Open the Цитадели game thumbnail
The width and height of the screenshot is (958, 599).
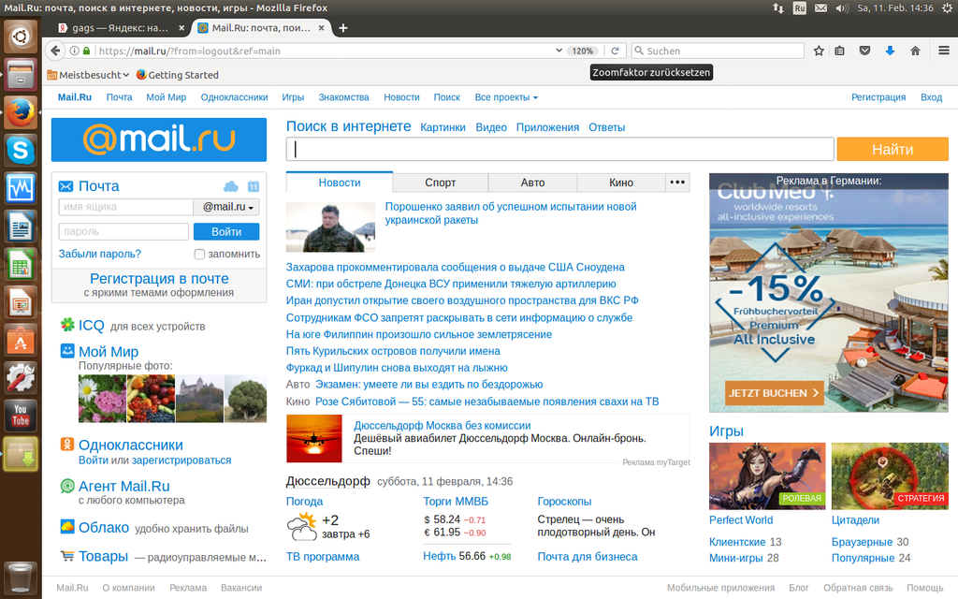pos(890,476)
